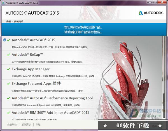
Task: Select the BIM 360 Add-in for AutoCAD 2015 title
Action: 50,112
